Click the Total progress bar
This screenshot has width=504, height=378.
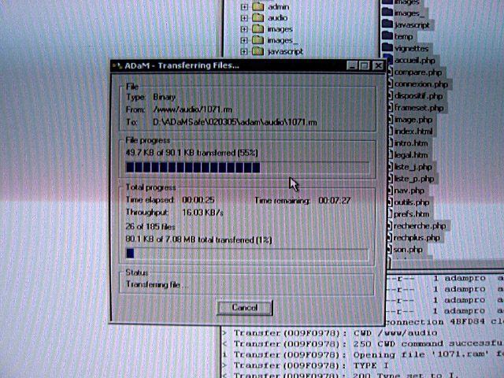pos(246,254)
